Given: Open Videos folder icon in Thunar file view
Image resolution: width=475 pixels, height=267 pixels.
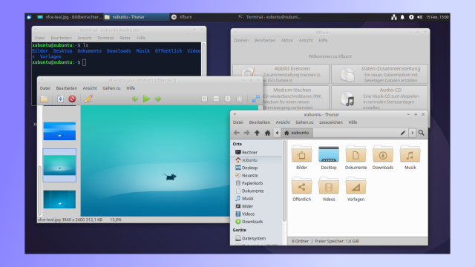Looking at the screenshot, I should click(x=329, y=186).
